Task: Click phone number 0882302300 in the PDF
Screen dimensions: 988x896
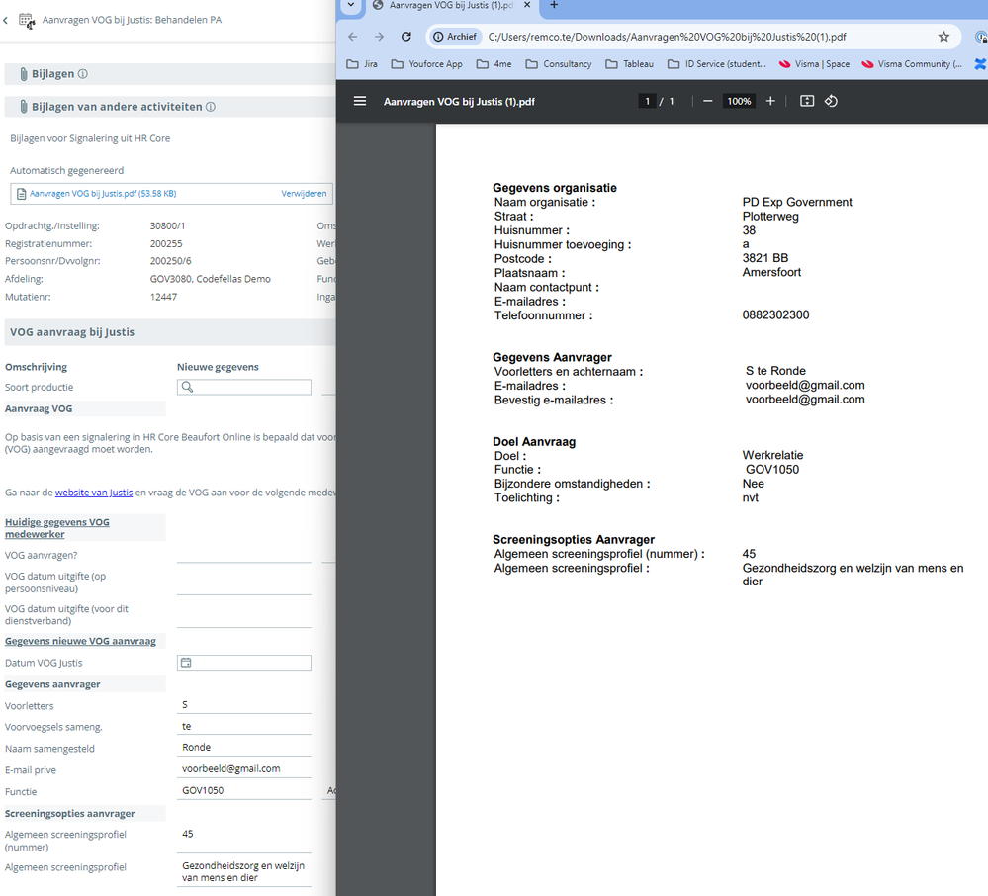Action: coord(775,315)
